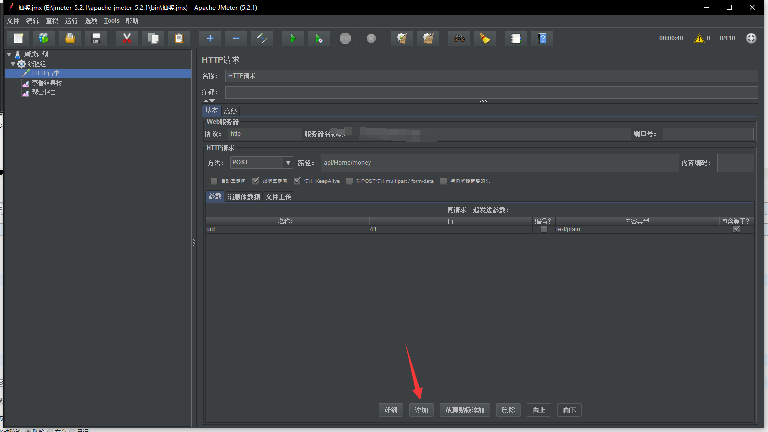Expand all nodes with plus icon
768x432 pixels.
pyautogui.click(x=210, y=38)
